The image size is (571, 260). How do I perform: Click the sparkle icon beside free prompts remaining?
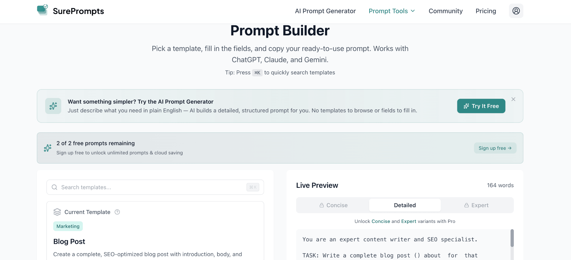(48, 148)
